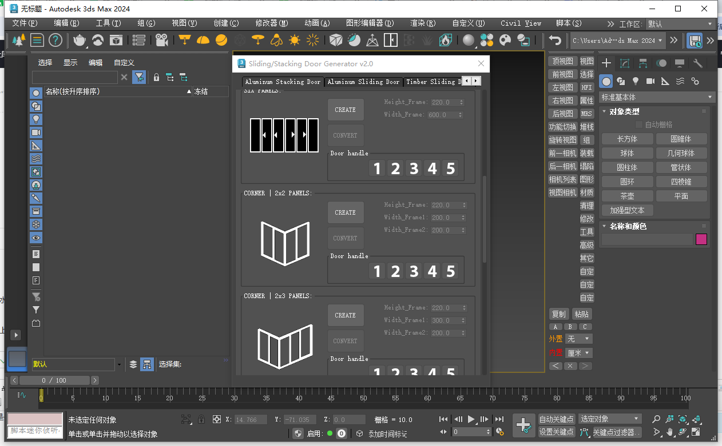
Task: Click the undo arrow icon
Action: [555, 40]
